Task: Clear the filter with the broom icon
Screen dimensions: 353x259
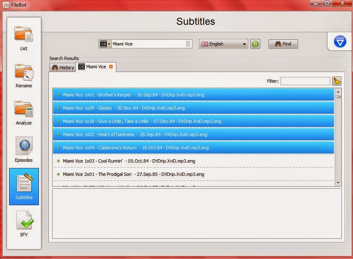Action: [337, 81]
